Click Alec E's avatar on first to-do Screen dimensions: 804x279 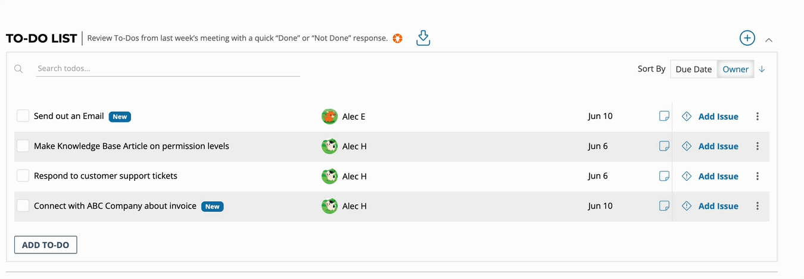pos(329,116)
